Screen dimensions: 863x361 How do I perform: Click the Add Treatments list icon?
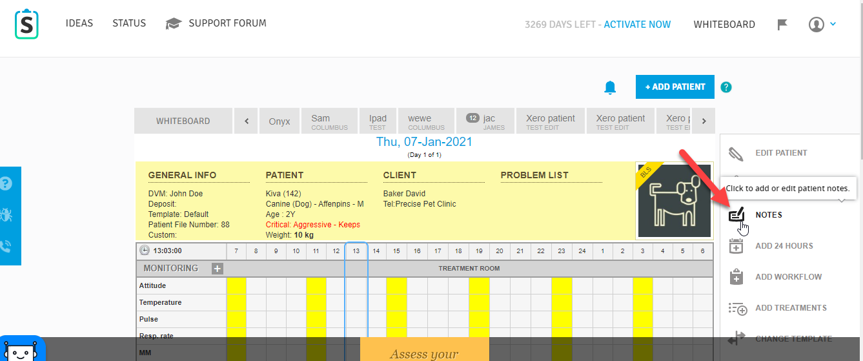point(737,308)
